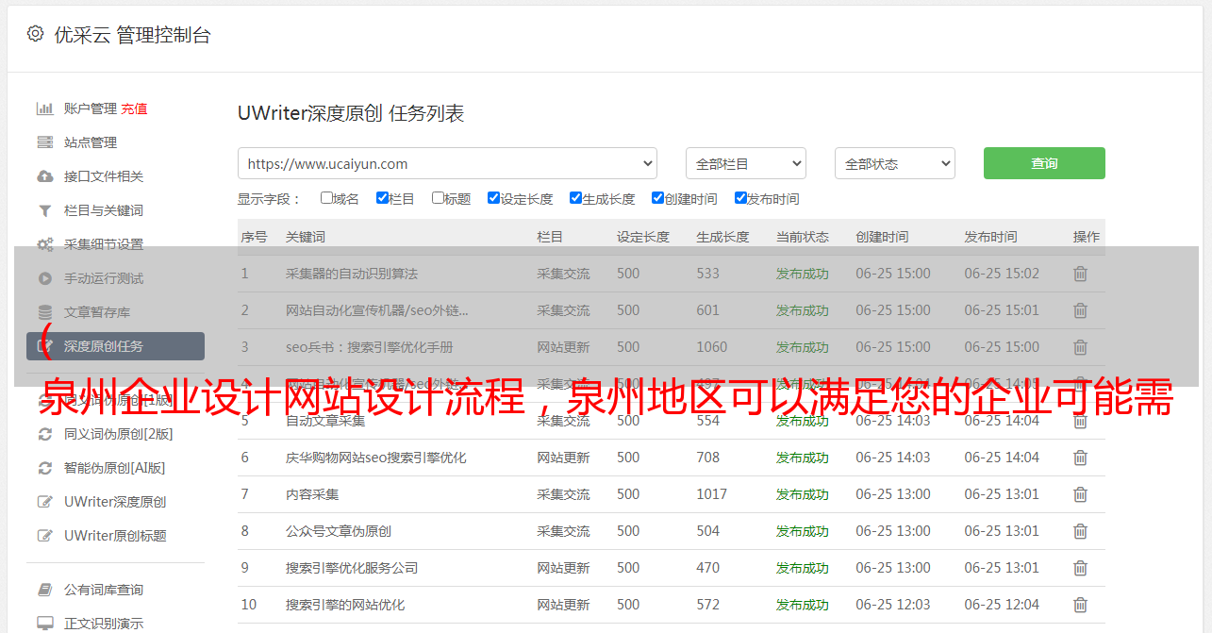Click the refresh icon for 同义词伪原创[2版]
This screenshot has height=633, width=1212.
44,434
